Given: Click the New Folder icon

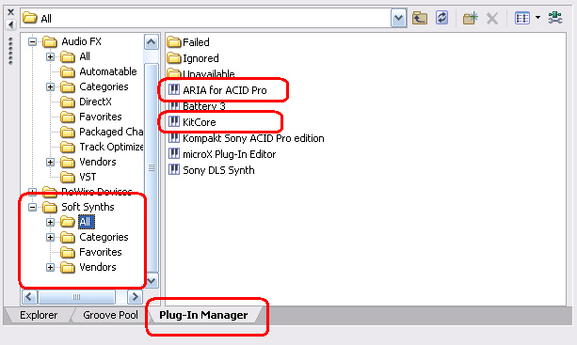Looking at the screenshot, I should (470, 18).
